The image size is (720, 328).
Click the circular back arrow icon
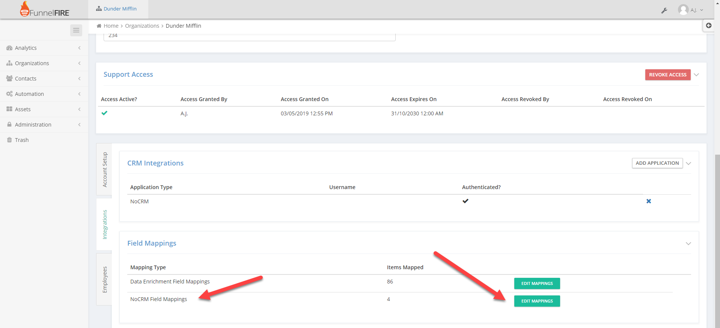tap(709, 25)
